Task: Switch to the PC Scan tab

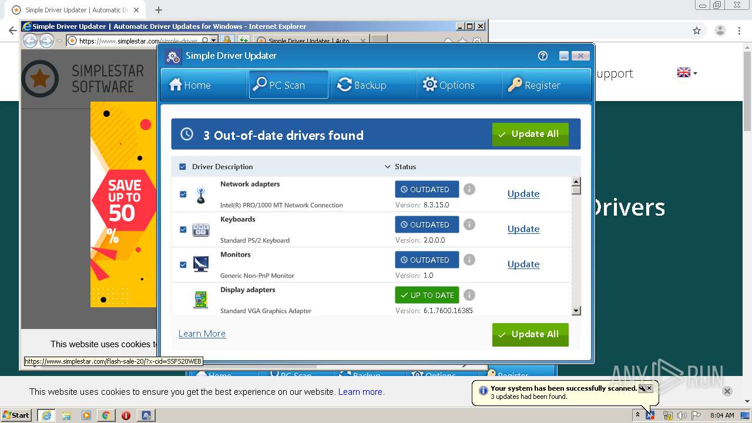Action: coord(288,85)
